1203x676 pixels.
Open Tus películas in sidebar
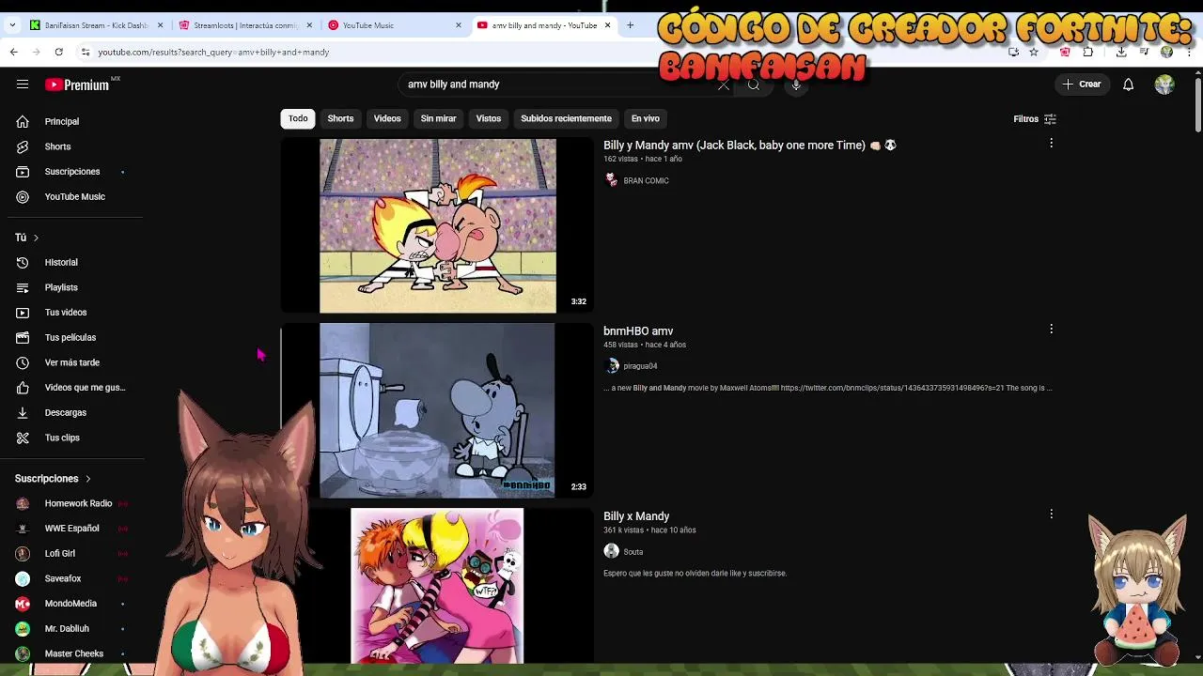71,337
